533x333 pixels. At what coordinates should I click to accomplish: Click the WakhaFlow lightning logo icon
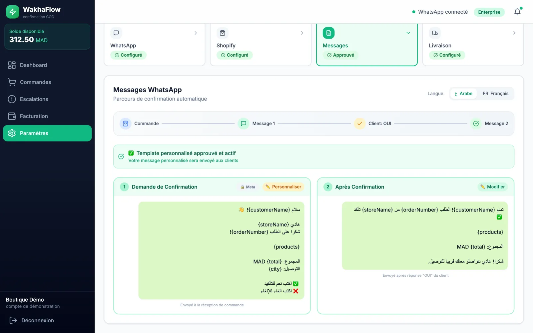tap(12, 12)
